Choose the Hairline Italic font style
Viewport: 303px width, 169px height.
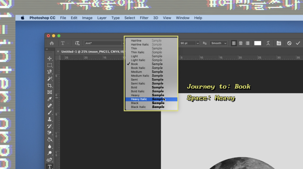tap(151, 44)
